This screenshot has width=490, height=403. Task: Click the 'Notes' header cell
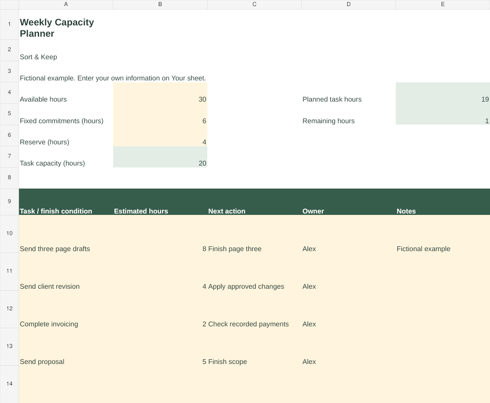[443, 202]
